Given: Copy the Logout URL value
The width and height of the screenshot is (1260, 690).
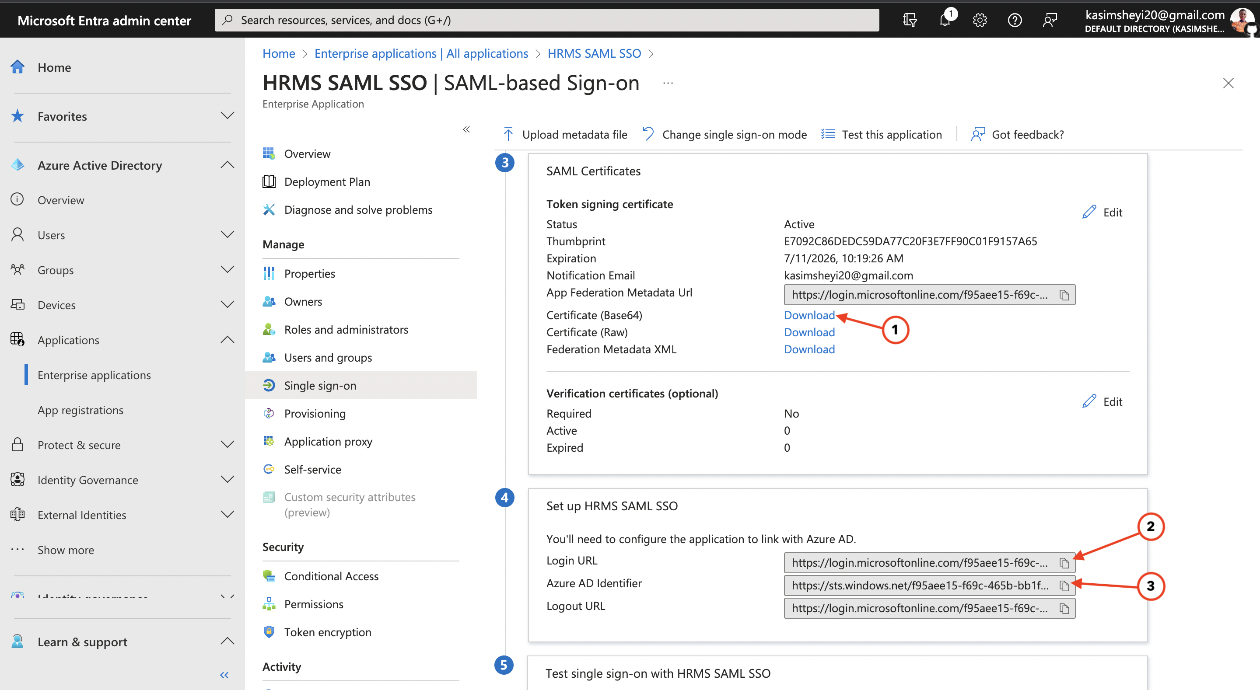Looking at the screenshot, I should (1064, 608).
